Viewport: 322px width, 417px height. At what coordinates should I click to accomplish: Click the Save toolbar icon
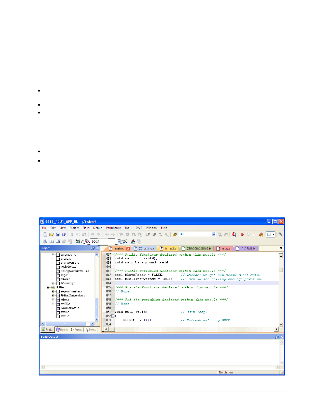pyautogui.click(x=57, y=234)
